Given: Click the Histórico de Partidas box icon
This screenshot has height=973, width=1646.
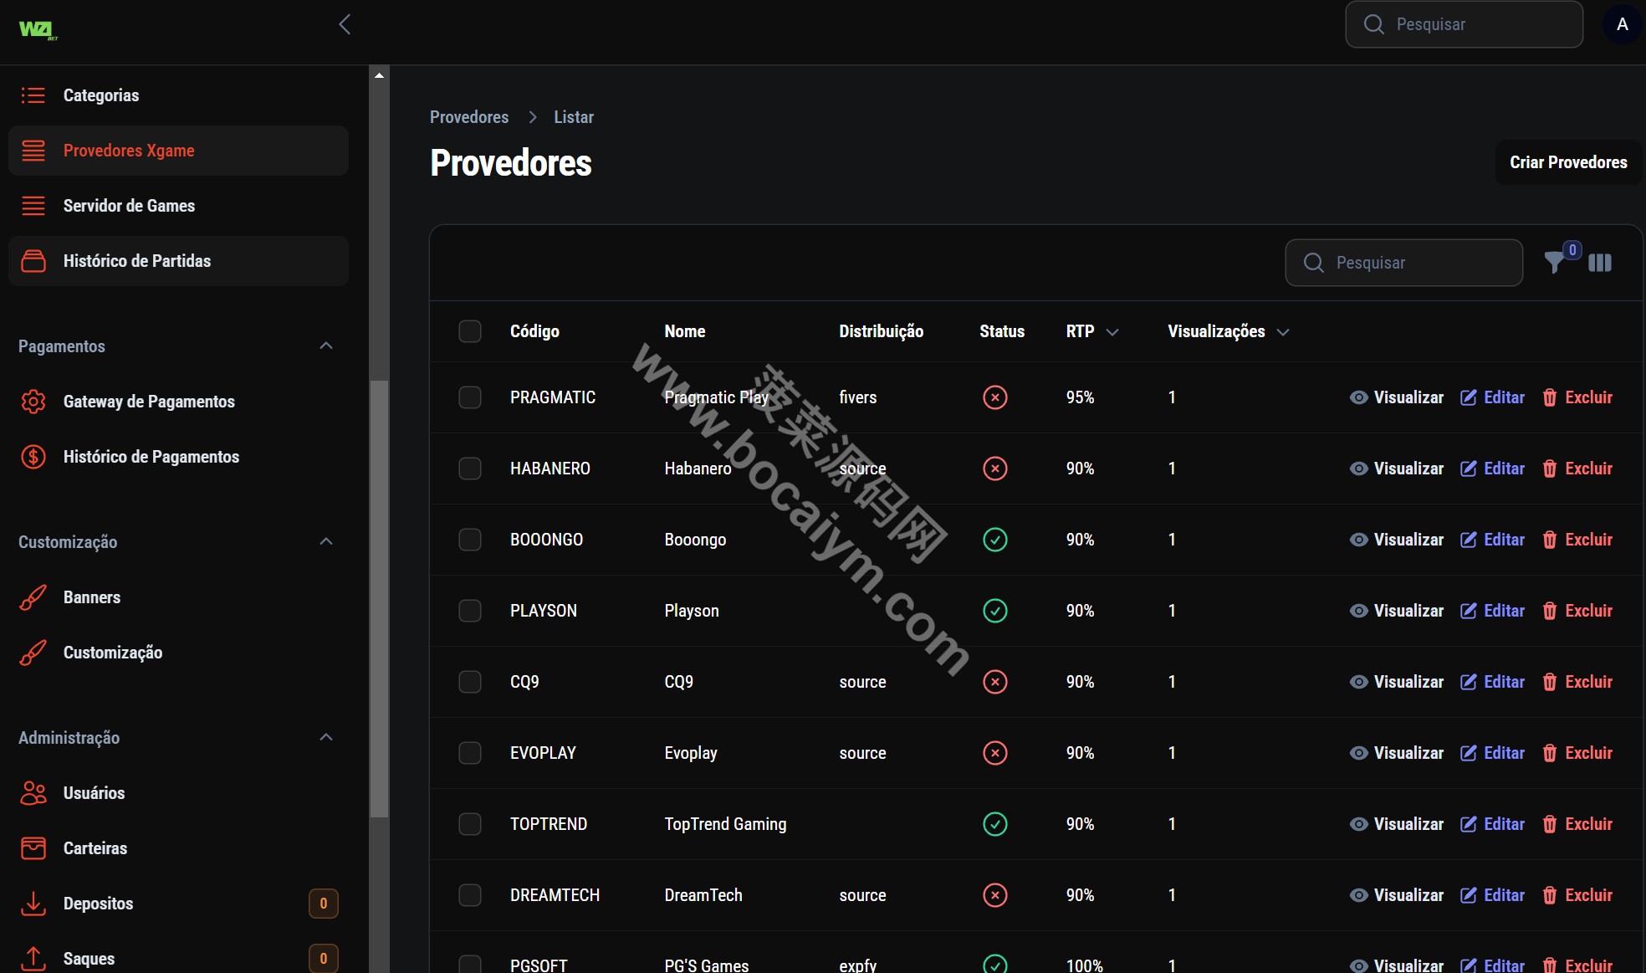Looking at the screenshot, I should [x=33, y=261].
